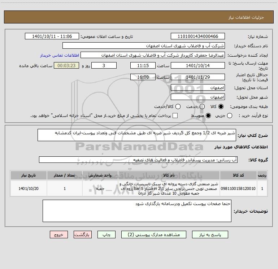This screenshot has height=269, width=278.
Task: Choose the جزیی purchase type radio
Action: (229, 116)
